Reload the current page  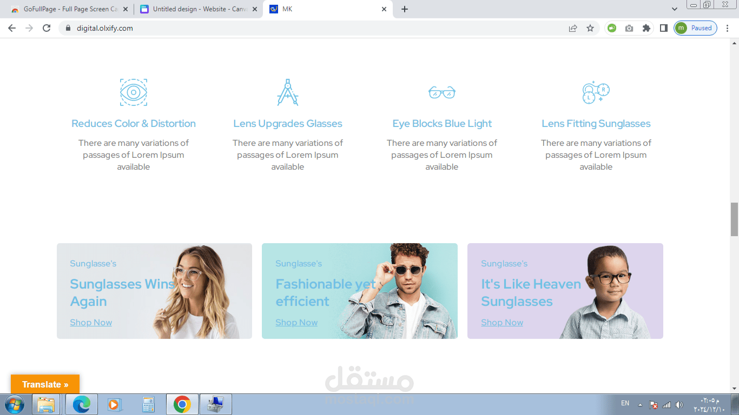tap(47, 28)
